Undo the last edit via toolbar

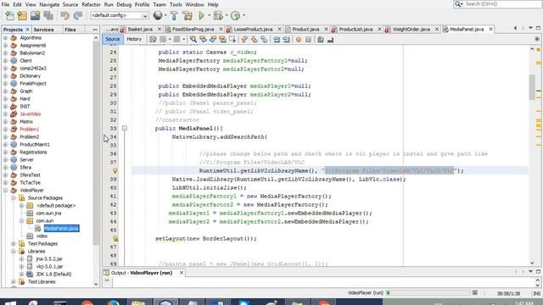point(64,15)
